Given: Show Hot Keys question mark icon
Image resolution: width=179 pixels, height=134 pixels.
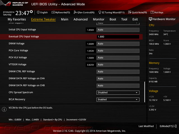Looking at the screenshot, I should coord(152,12).
